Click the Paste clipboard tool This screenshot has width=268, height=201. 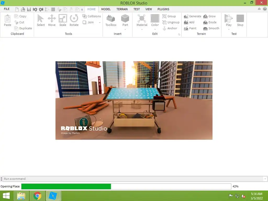click(x=8, y=20)
